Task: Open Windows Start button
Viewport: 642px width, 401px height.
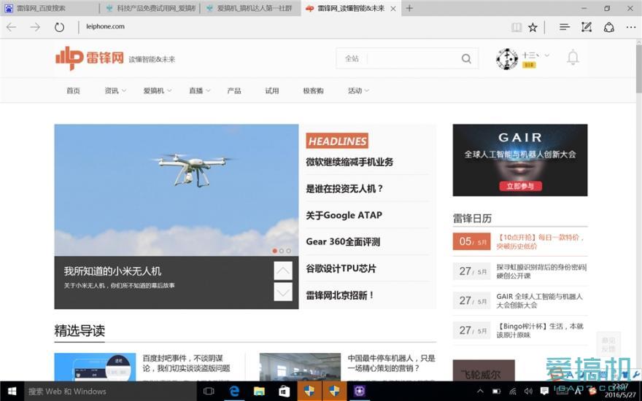Action: click(x=12, y=392)
